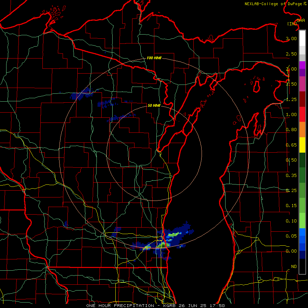Pick the dark red legend swatch

(302, 99)
